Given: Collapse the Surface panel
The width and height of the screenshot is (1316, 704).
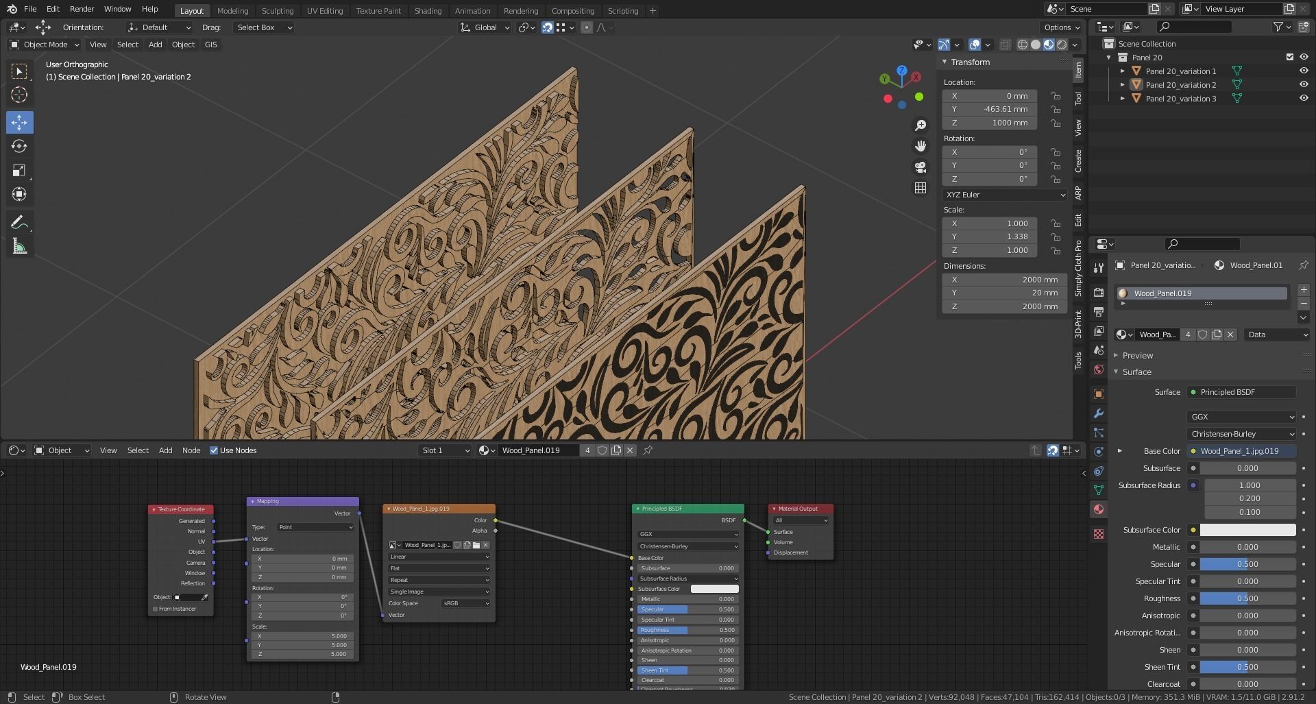Looking at the screenshot, I should click(1137, 372).
